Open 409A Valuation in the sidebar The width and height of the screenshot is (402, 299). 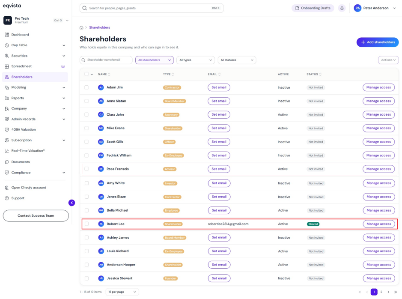point(35,129)
